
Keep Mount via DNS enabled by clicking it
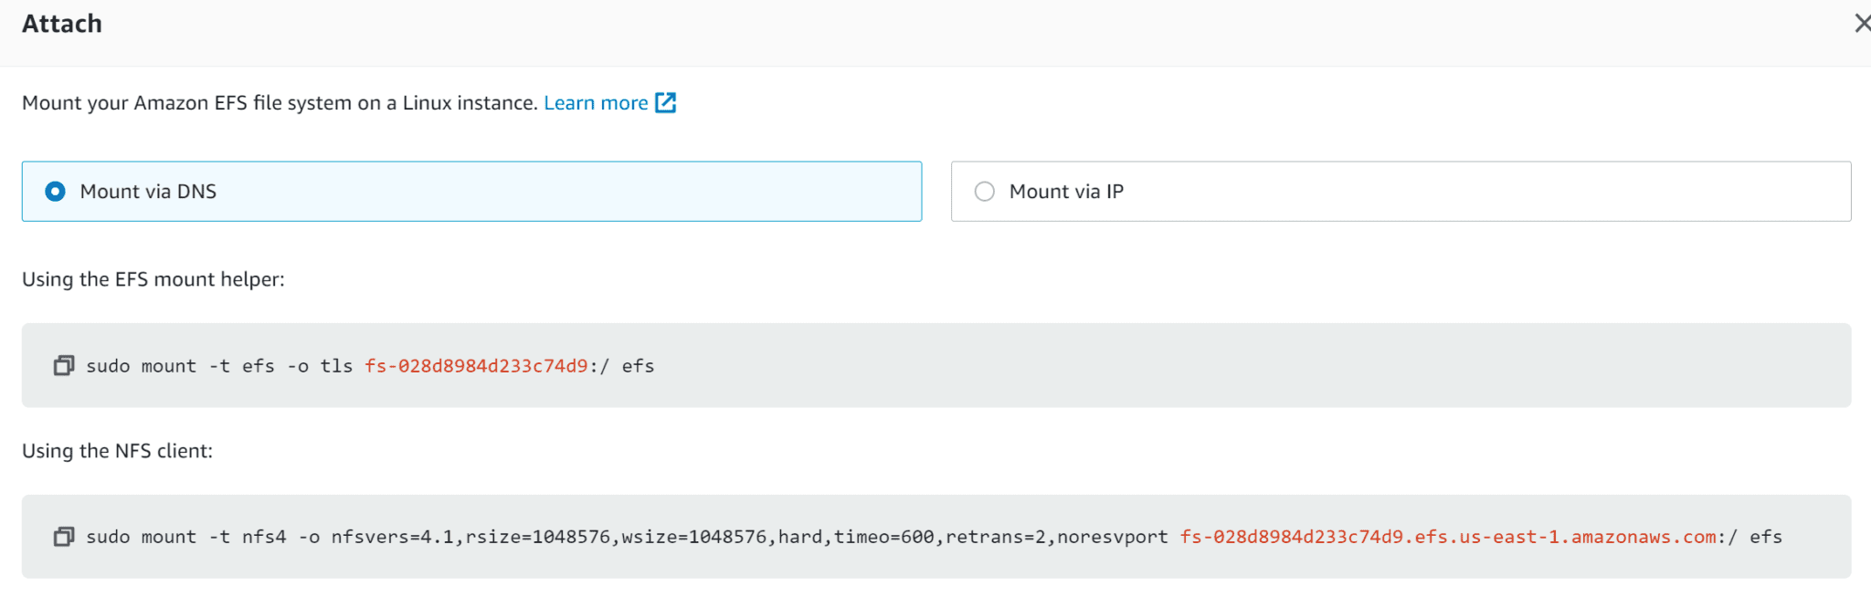pyautogui.click(x=470, y=192)
